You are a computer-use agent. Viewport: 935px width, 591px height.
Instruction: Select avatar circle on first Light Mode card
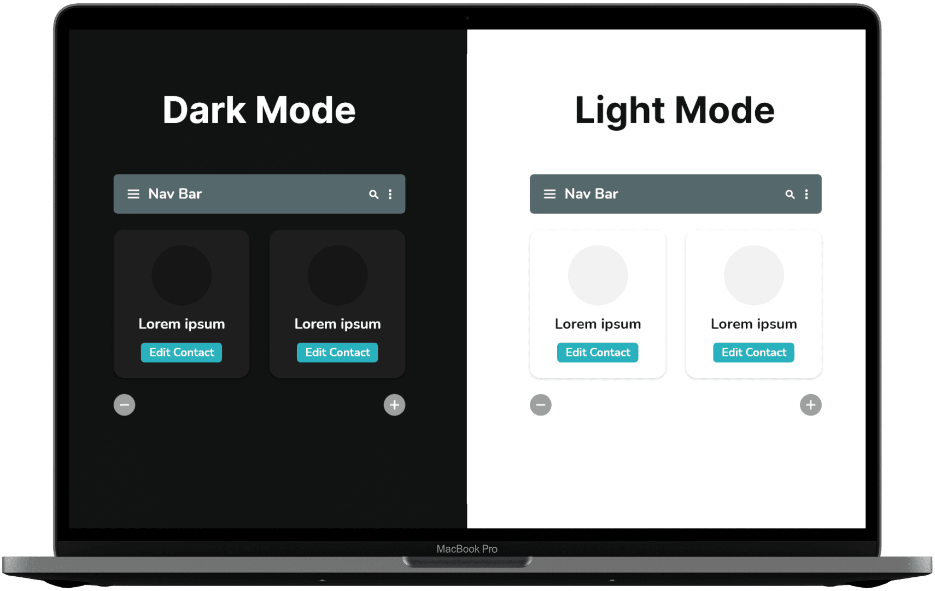pyautogui.click(x=598, y=275)
